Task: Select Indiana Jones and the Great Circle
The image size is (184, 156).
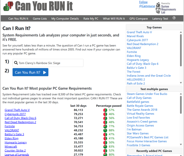Action: click(x=149, y=76)
